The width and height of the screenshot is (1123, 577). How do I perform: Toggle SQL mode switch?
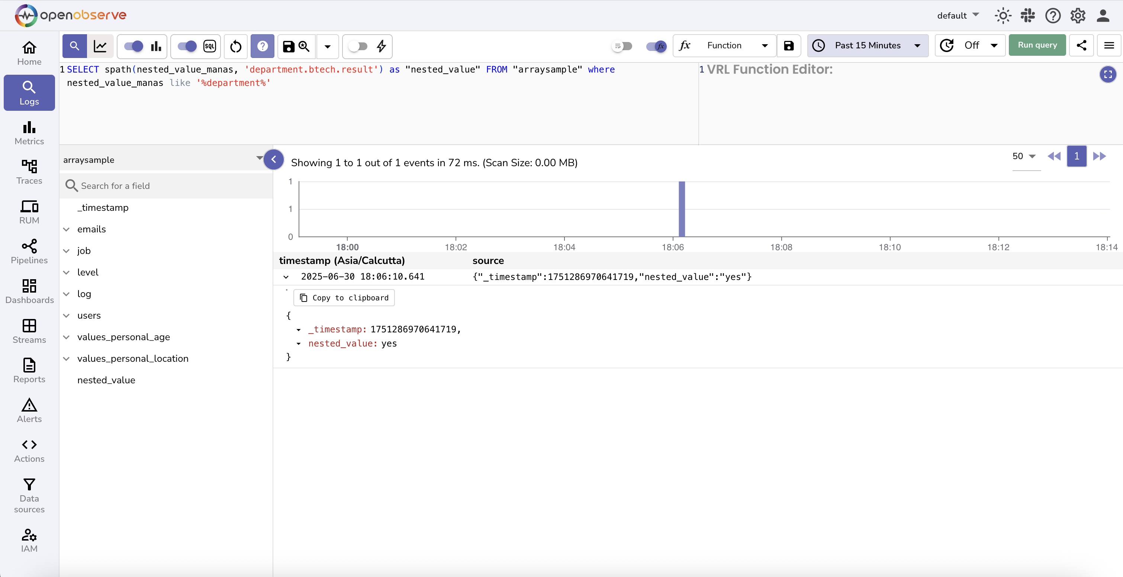(187, 46)
